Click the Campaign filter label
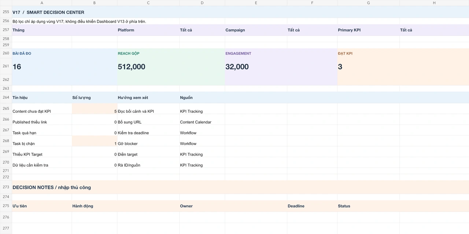Screen dimensions: 469x234 [235, 30]
